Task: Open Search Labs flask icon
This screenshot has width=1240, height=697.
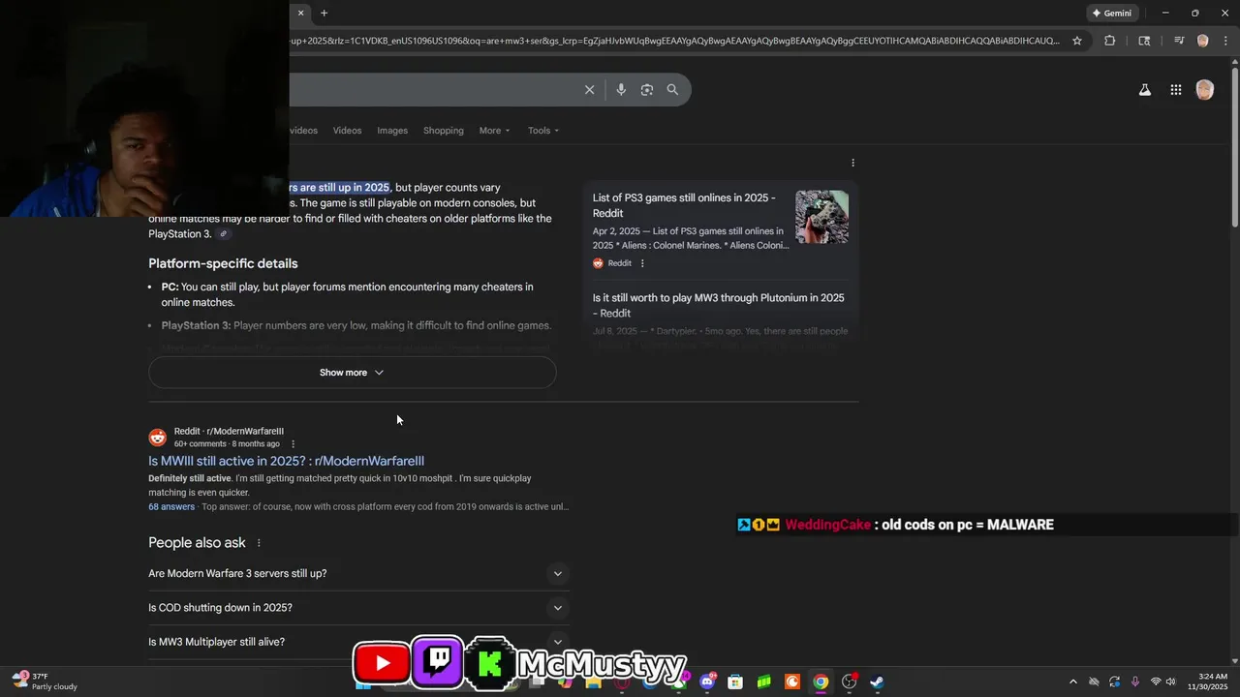Action: coord(1144,90)
